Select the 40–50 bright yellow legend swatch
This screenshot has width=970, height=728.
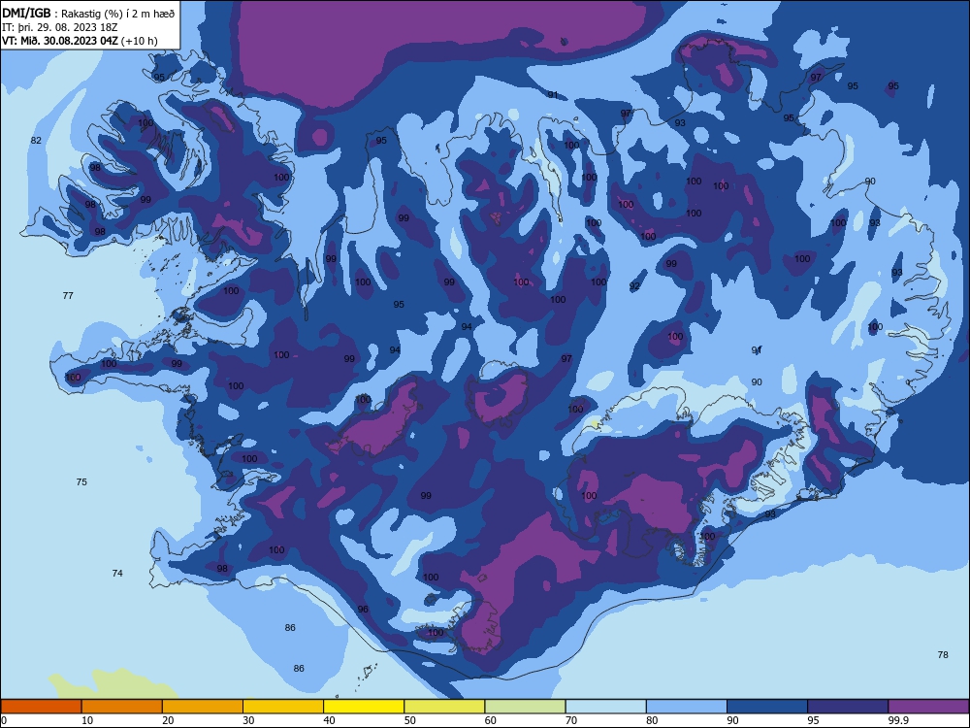tap(364, 707)
